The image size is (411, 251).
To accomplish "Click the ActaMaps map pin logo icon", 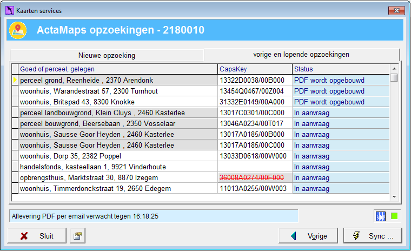I will [18, 30].
